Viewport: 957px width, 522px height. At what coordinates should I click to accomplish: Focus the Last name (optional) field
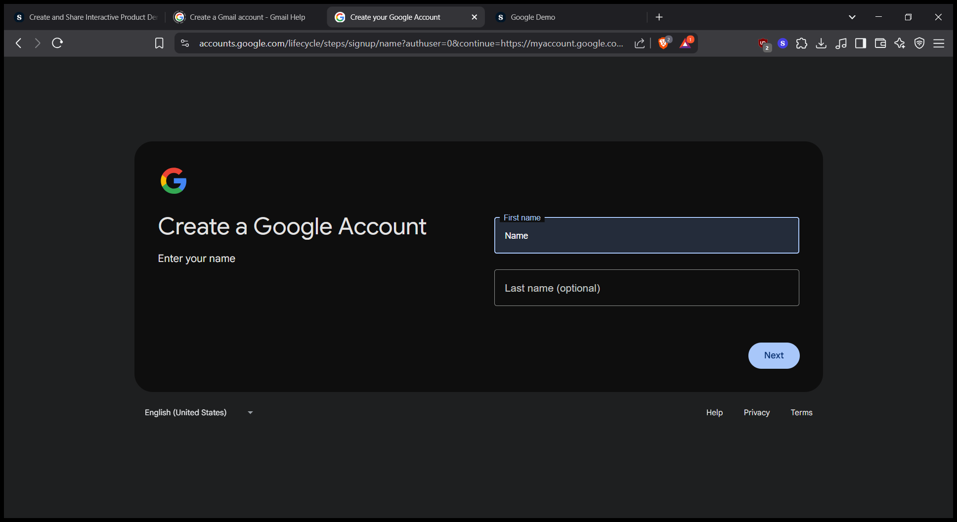point(647,288)
